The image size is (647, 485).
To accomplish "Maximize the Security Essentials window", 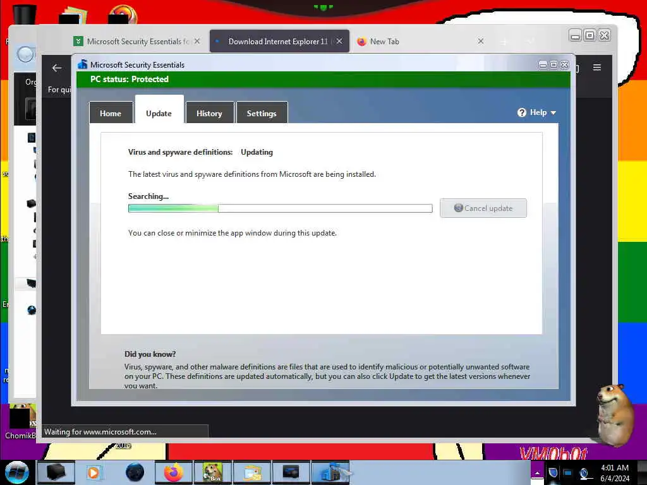I will pyautogui.click(x=553, y=64).
